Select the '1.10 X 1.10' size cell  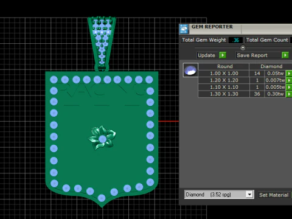[224, 87]
